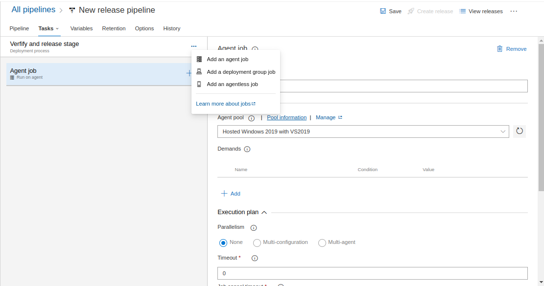Open the top-right more options ellipsis
This screenshot has width=544, height=286.
(514, 11)
